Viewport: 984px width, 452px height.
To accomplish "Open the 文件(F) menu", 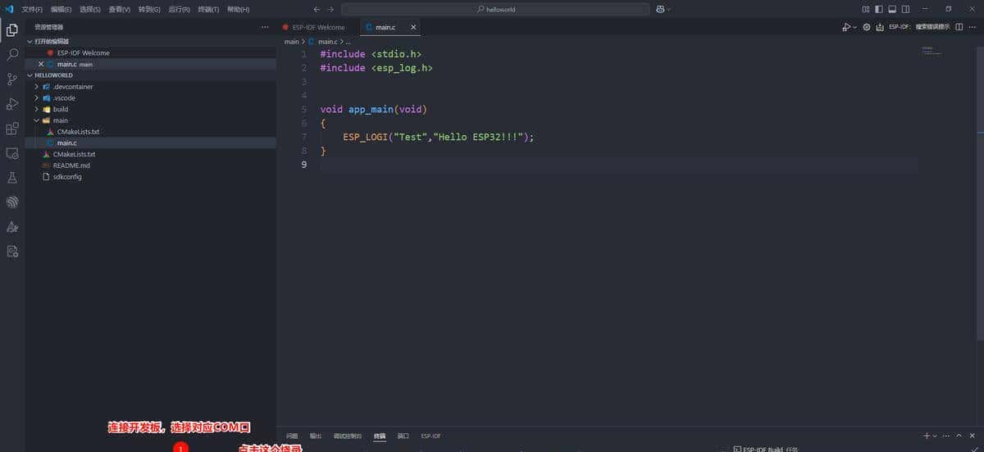I will pos(32,9).
